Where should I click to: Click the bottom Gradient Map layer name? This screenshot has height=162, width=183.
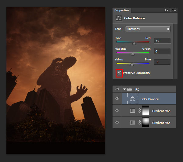click(x=161, y=123)
